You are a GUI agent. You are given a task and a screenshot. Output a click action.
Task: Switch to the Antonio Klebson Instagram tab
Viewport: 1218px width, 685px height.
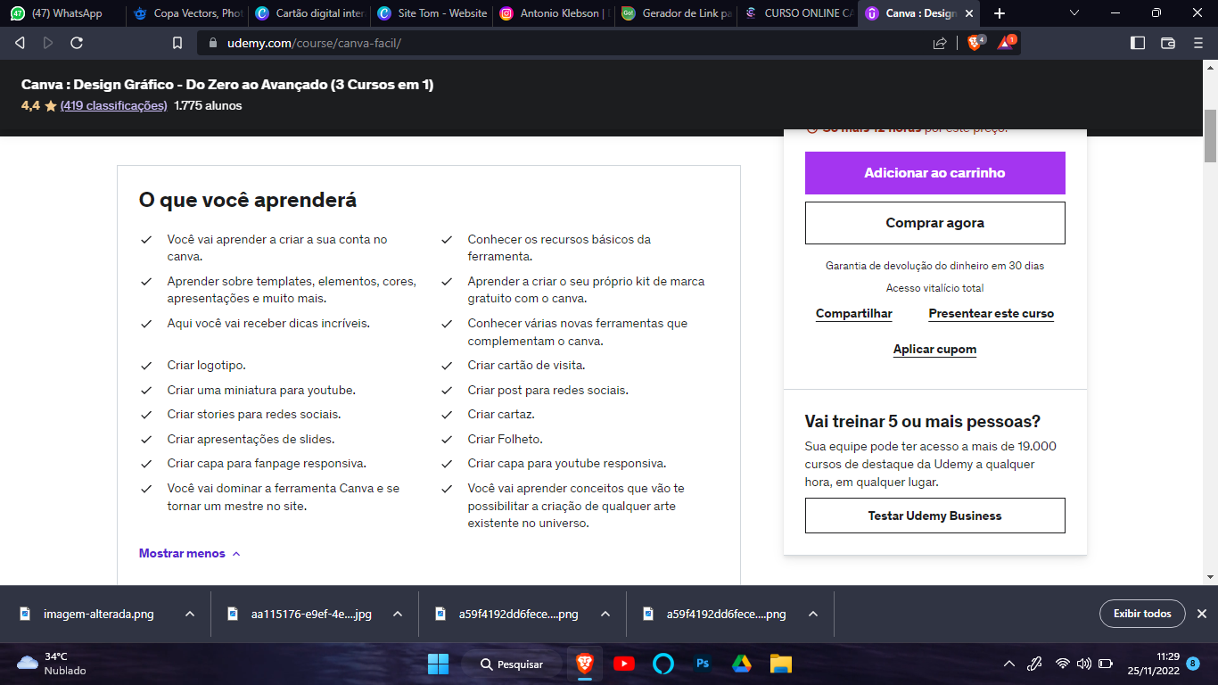pyautogui.click(x=551, y=13)
